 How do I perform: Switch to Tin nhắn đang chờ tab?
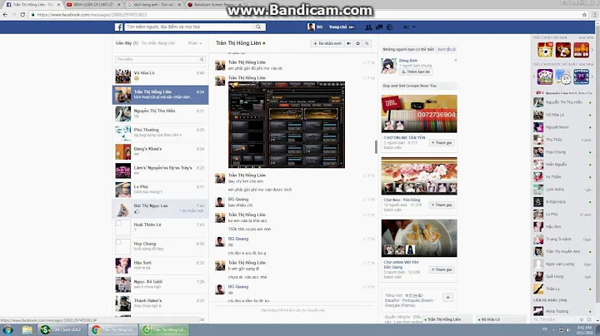pyautogui.click(x=158, y=43)
